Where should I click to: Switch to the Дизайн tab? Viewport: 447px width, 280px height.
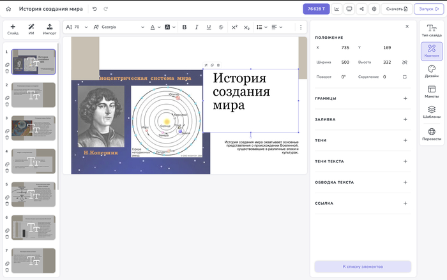coord(432,71)
